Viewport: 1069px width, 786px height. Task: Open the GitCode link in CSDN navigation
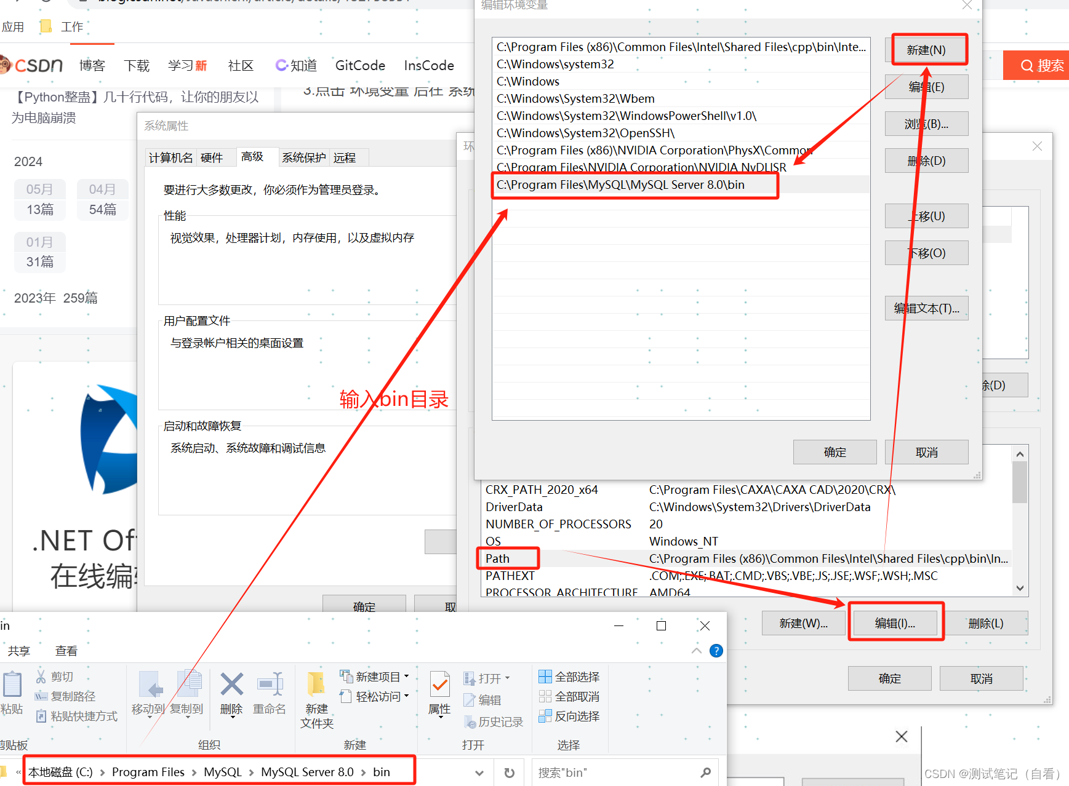click(x=360, y=65)
